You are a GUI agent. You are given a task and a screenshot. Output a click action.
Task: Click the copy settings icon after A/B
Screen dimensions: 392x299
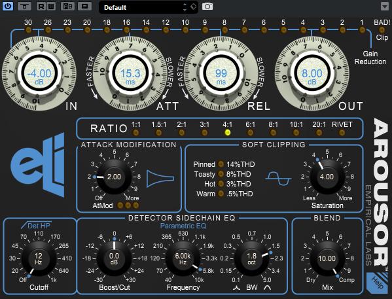click(x=85, y=7)
